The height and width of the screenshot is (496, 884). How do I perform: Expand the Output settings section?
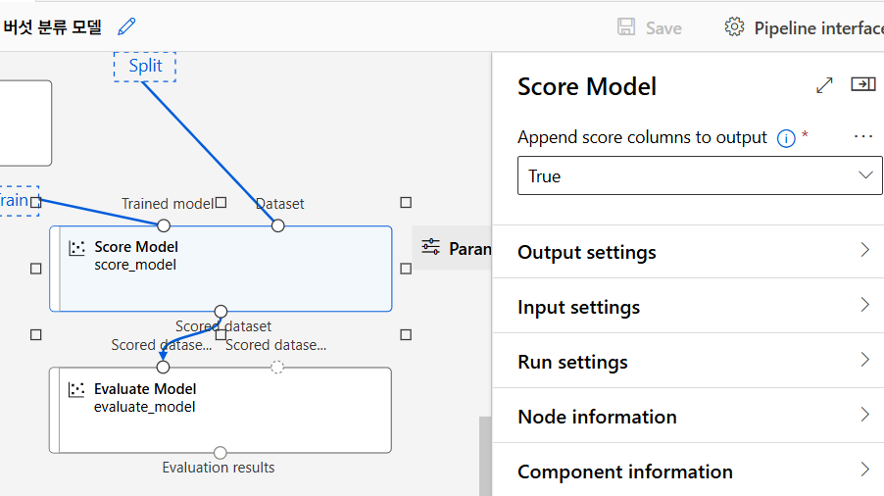click(694, 252)
